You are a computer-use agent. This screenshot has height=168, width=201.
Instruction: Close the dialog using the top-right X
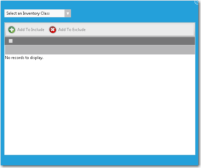(x=197, y=2)
